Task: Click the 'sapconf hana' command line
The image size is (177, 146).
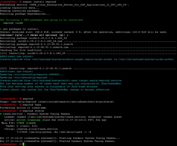Action: [x=20, y=105]
